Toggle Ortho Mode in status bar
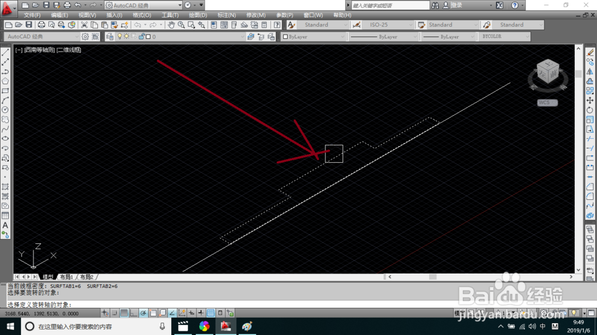 [134, 313]
